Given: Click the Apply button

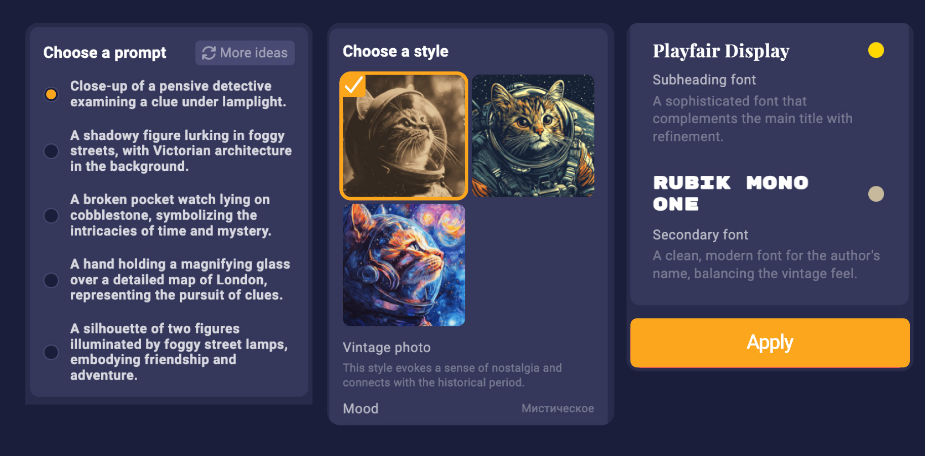Looking at the screenshot, I should (770, 343).
